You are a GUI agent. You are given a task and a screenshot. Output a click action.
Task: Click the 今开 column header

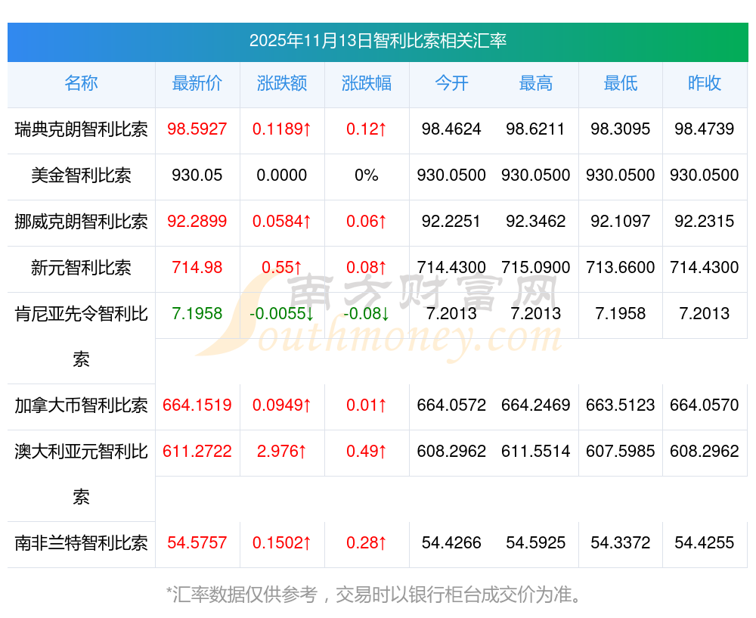pyautogui.click(x=451, y=83)
